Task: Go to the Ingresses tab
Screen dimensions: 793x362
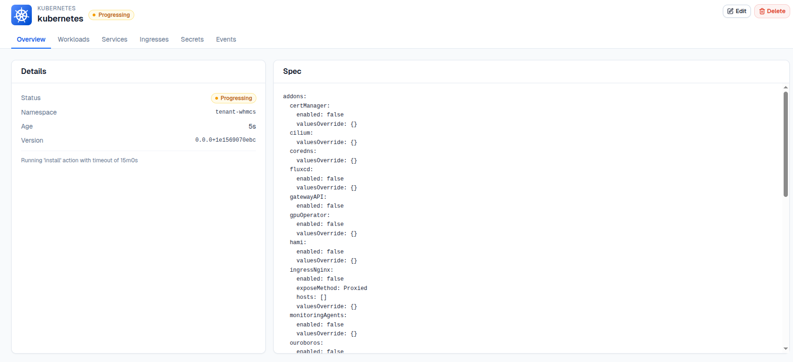Action: pos(154,39)
